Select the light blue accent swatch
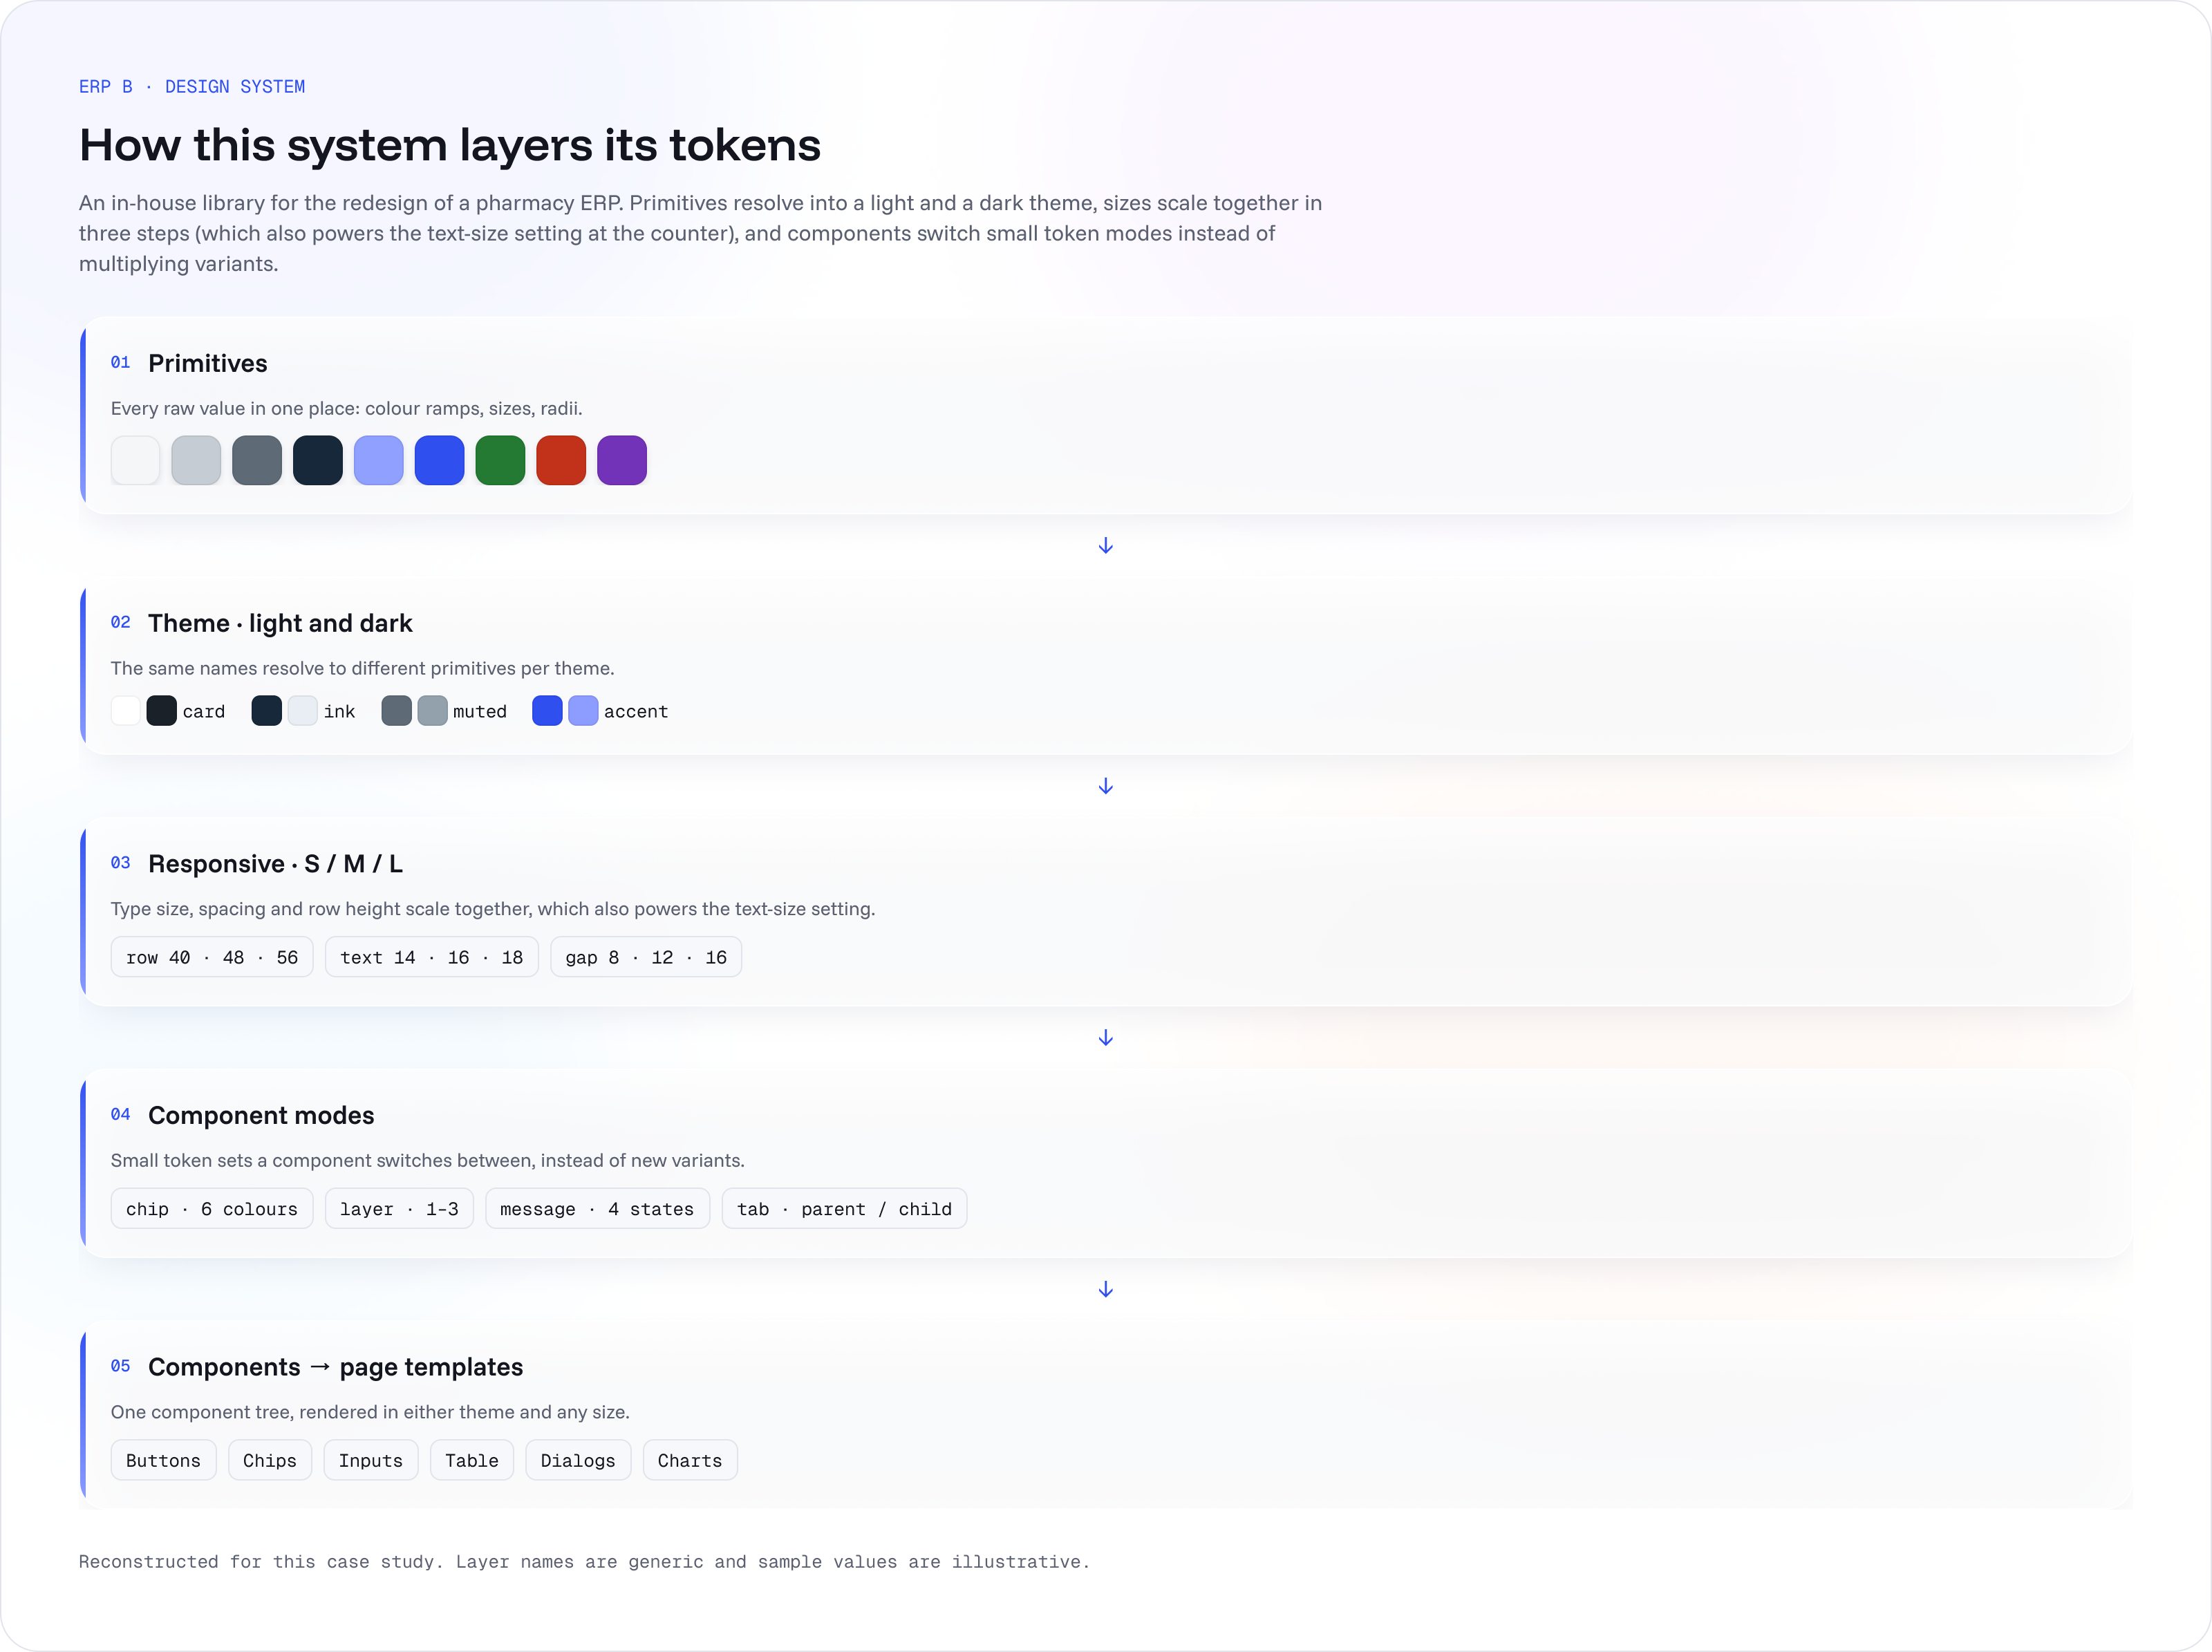Screen dimensions: 2212x1652 (x=584, y=711)
